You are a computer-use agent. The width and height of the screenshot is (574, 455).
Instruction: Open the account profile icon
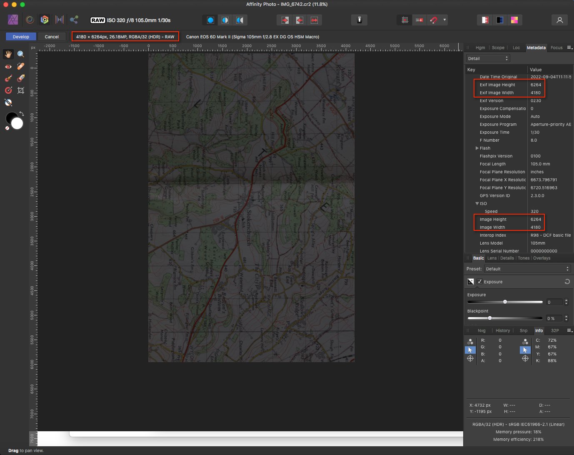point(559,20)
